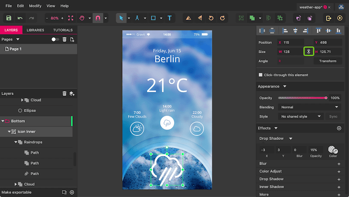This screenshot has width=349, height=197.
Task: Open the Modify menu
Action: [x=35, y=6]
